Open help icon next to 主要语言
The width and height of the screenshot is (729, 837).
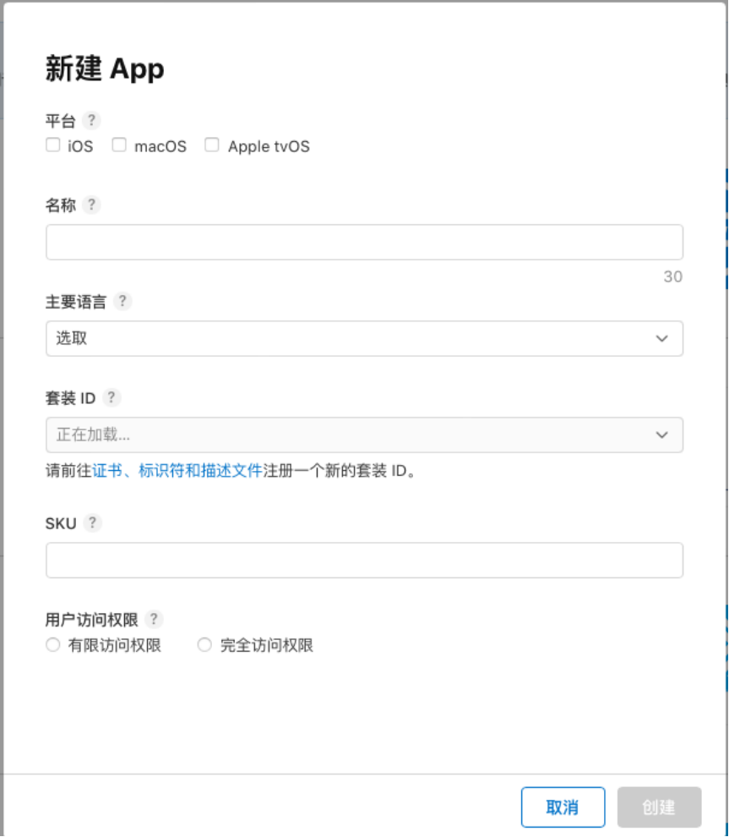click(x=122, y=301)
